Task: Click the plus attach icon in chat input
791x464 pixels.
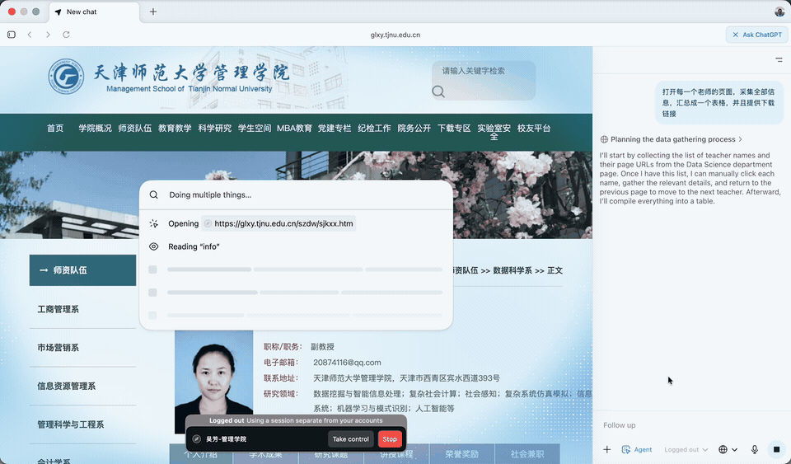Action: [607, 449]
